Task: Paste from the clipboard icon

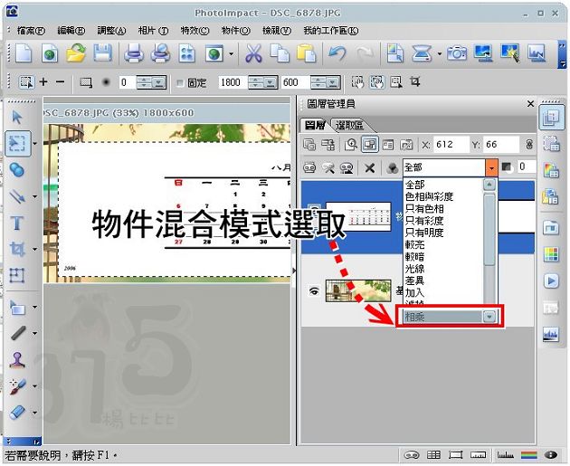Action: [306, 53]
